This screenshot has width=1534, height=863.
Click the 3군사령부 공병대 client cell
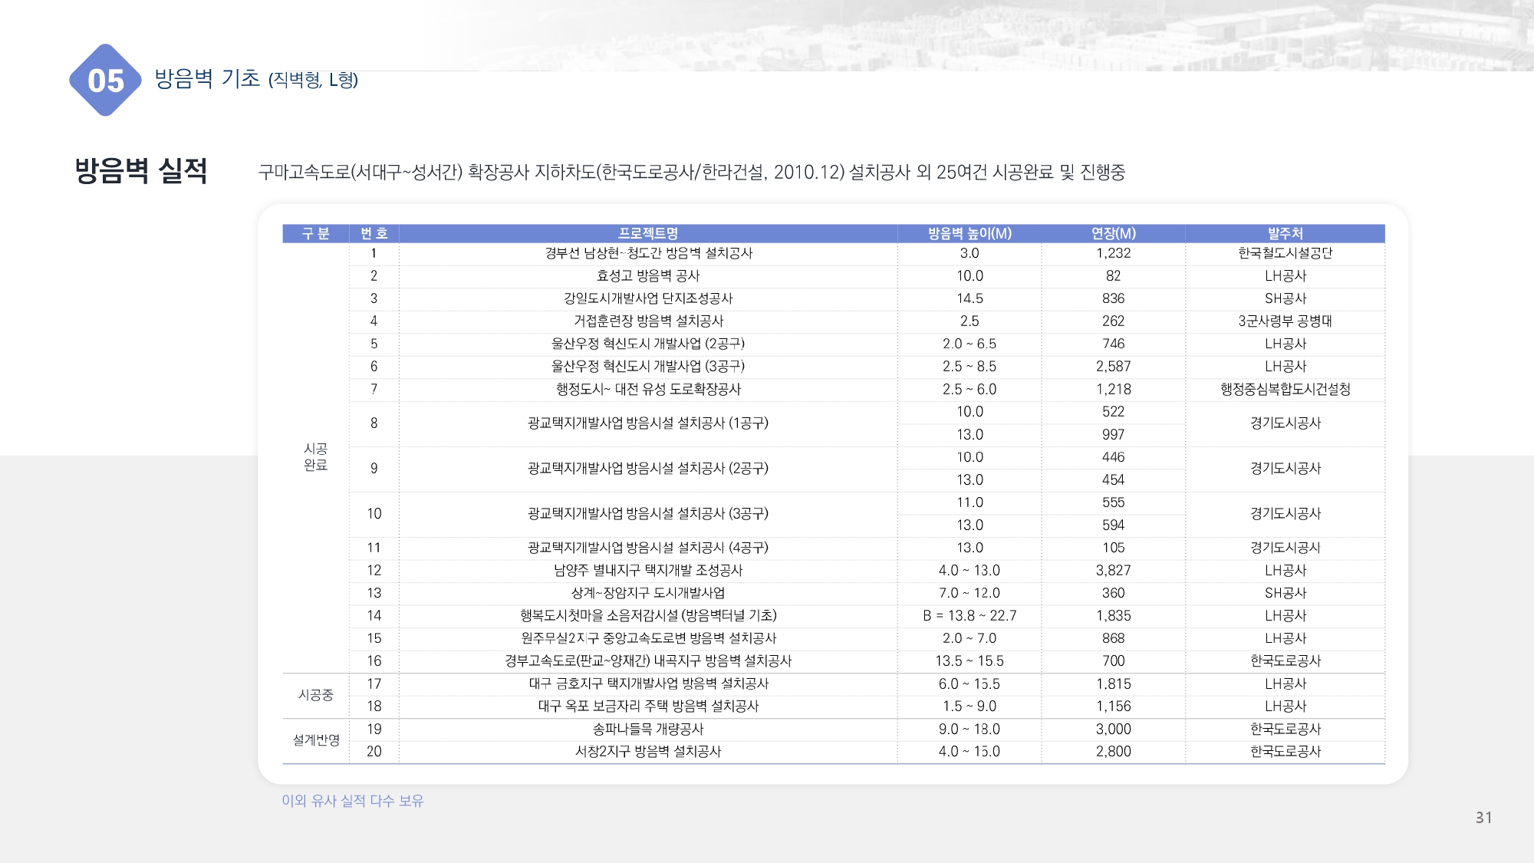click(x=1285, y=321)
